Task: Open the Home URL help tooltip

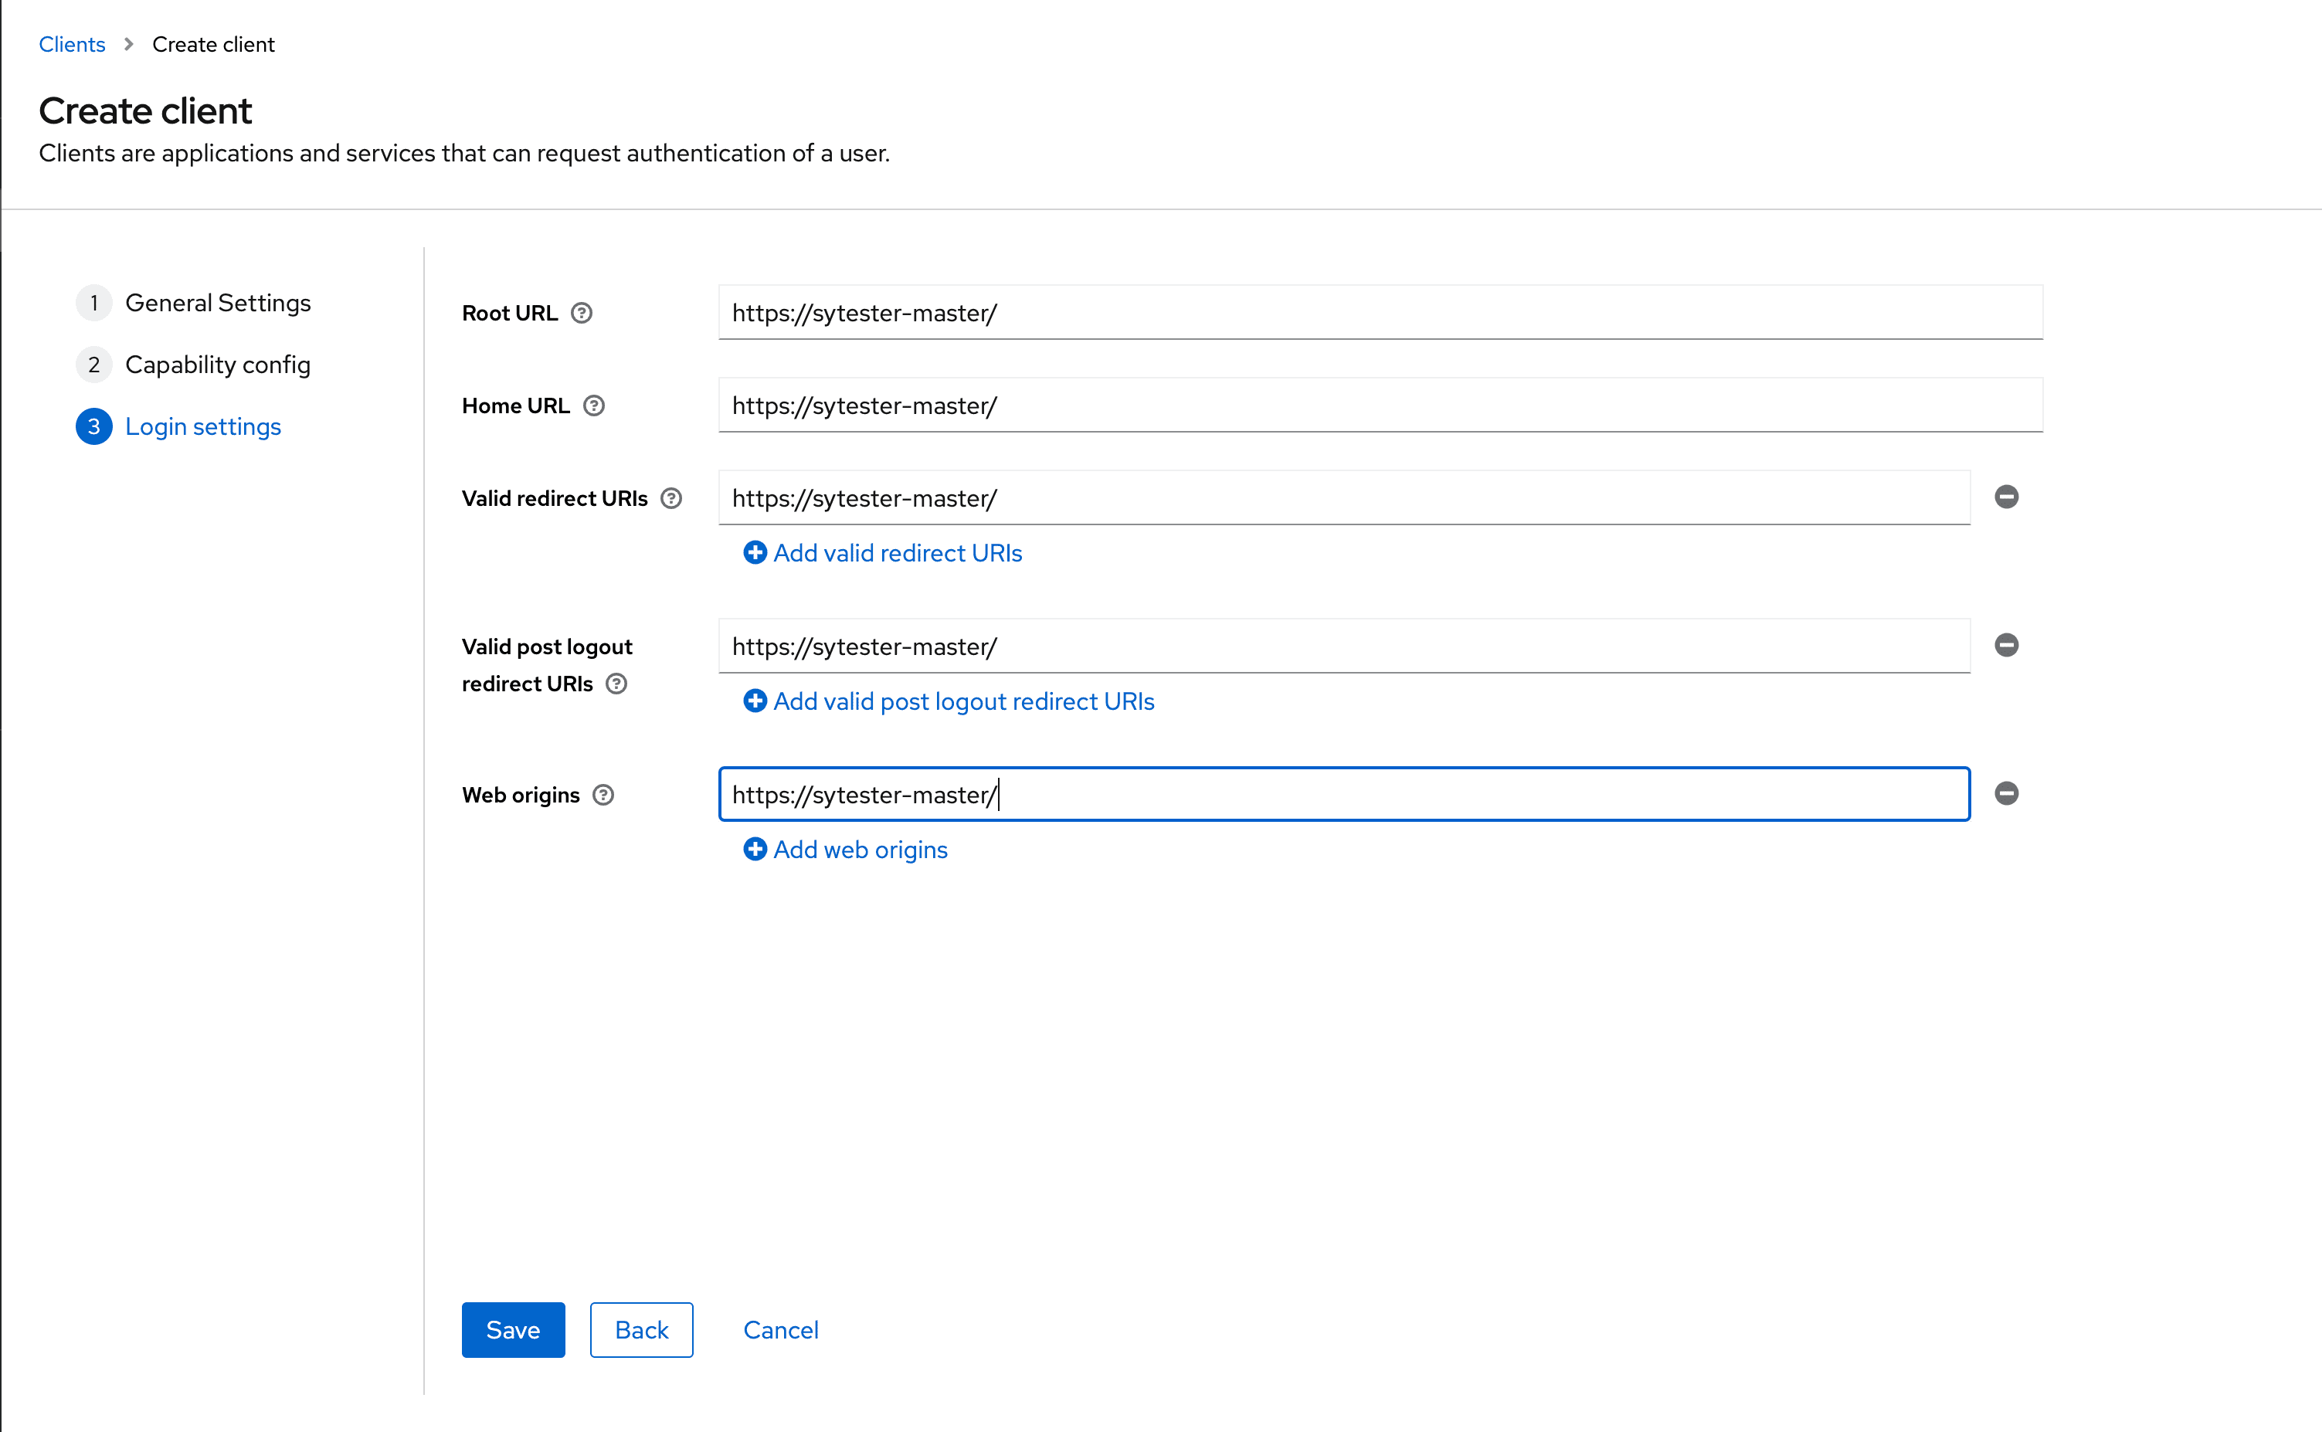Action: point(595,406)
